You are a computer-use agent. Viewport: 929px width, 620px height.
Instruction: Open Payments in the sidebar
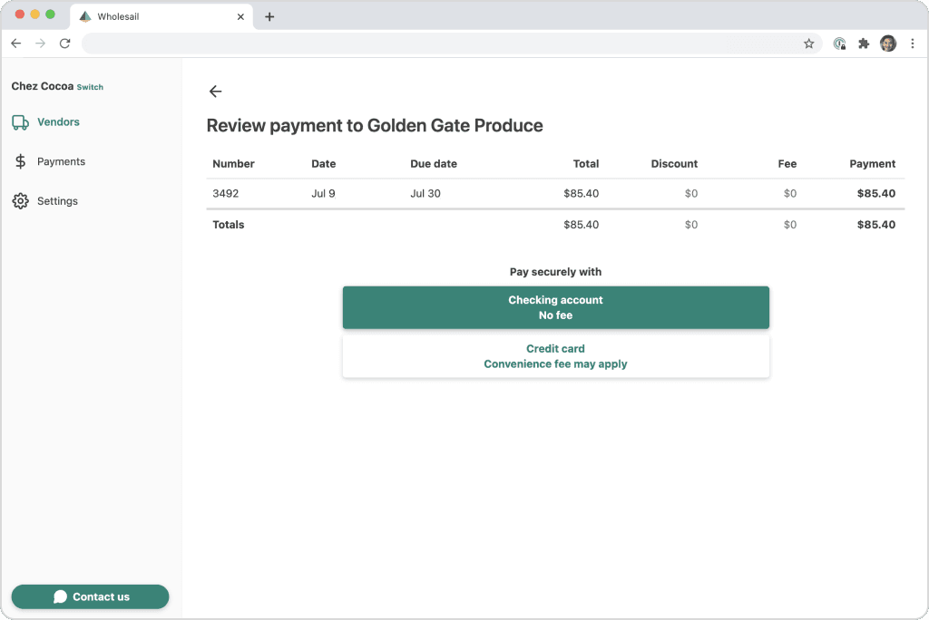point(61,161)
